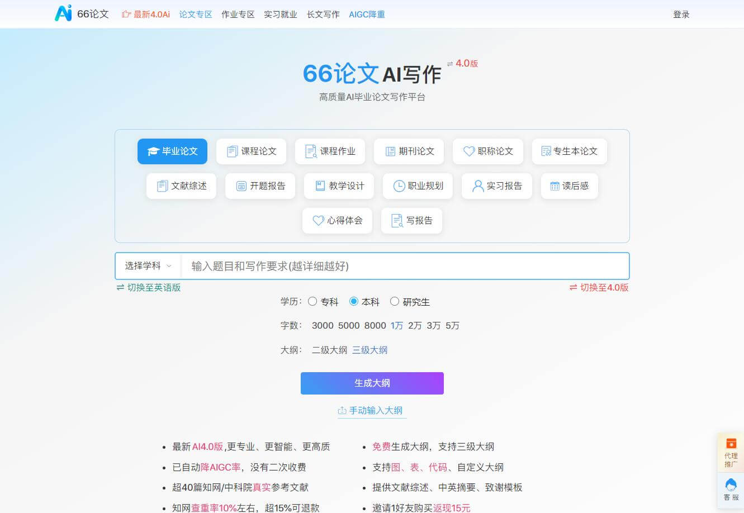Click the graduation cap icon on 毕业论文
744x513 pixels.
(x=153, y=151)
